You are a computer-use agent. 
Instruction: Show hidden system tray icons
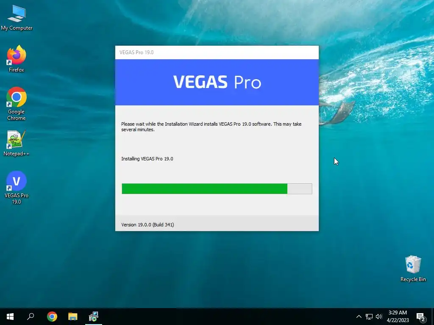click(359, 317)
